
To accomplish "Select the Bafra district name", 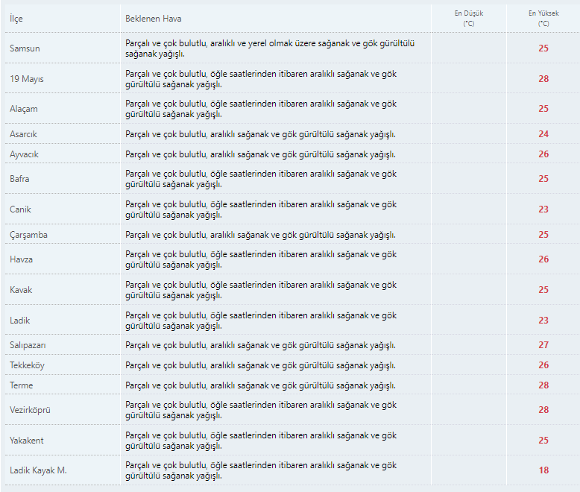I will pyautogui.click(x=19, y=179).
